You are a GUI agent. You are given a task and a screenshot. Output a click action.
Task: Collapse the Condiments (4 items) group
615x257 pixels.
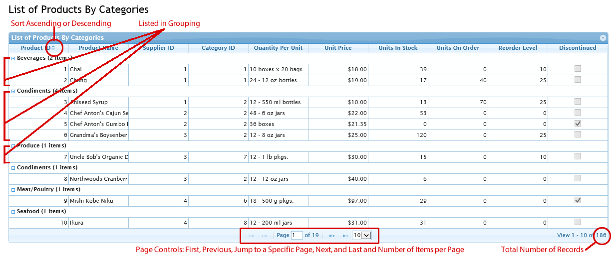(x=13, y=91)
